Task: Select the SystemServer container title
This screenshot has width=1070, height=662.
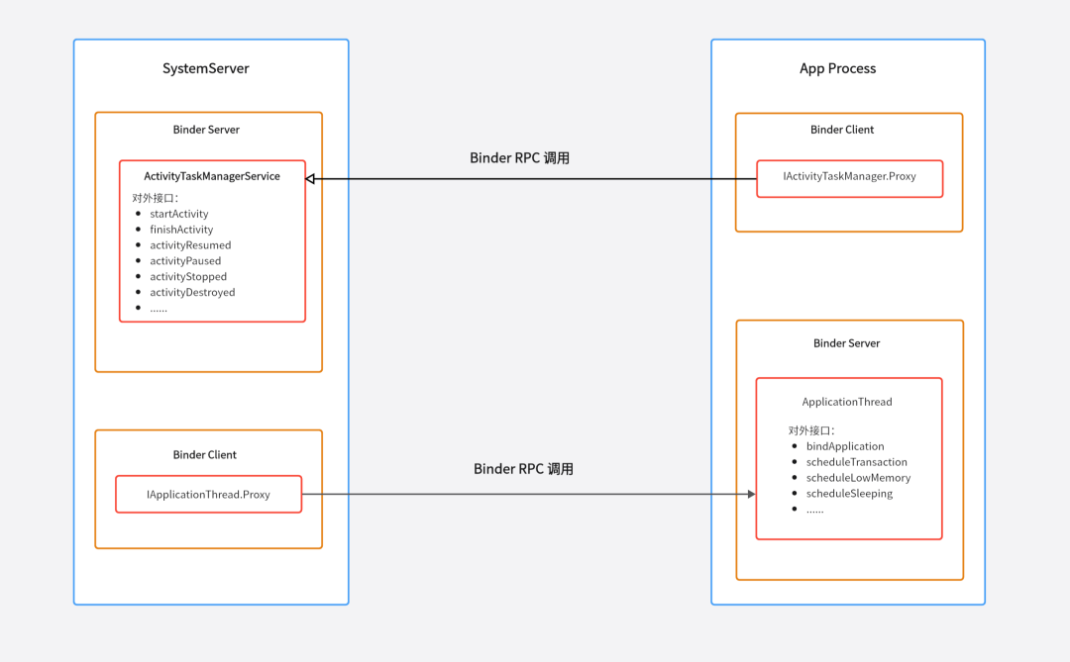Action: [205, 68]
